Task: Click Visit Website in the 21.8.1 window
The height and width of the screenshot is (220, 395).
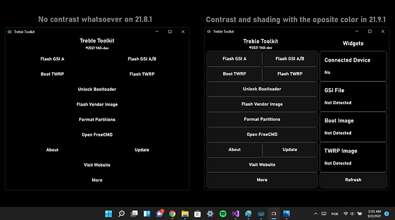Action: (97, 165)
